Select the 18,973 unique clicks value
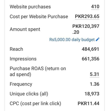Screen dimensions: 109x111 click(x=92, y=94)
